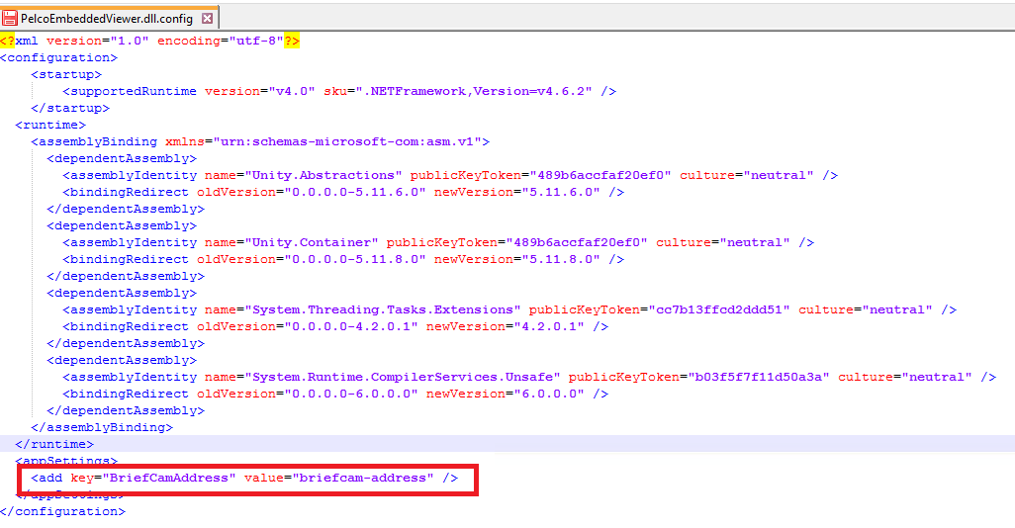Screen dimensions: 1015x528
Task: Click the closing </configuration> tag
Action: [x=62, y=511]
